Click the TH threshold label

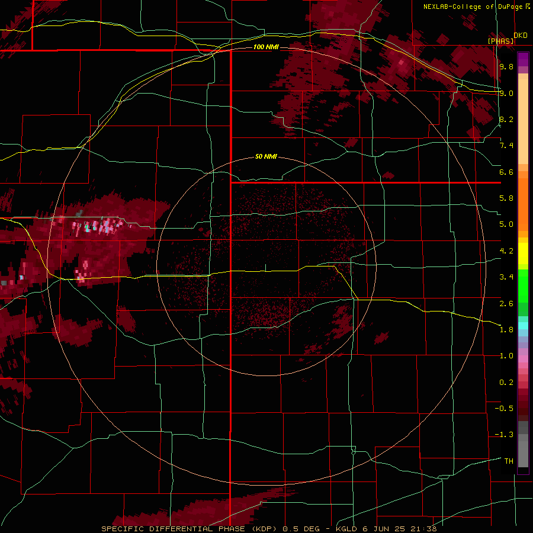(509, 461)
